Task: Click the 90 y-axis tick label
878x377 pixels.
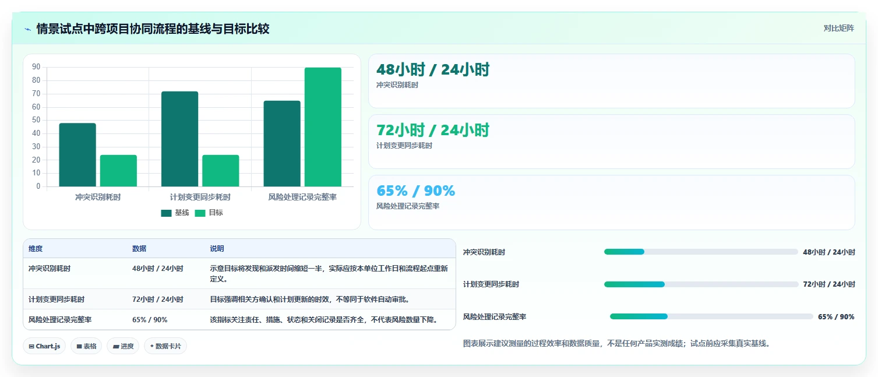Action: click(36, 67)
